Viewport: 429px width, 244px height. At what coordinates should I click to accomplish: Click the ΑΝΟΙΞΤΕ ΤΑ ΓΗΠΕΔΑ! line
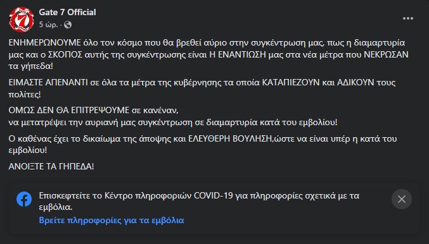(x=51, y=166)
